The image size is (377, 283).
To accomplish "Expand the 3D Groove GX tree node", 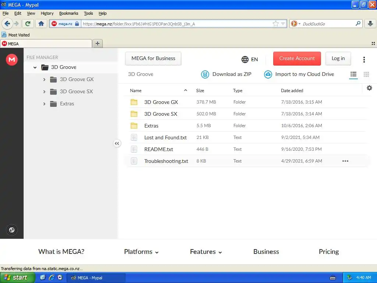I will 44,80.
